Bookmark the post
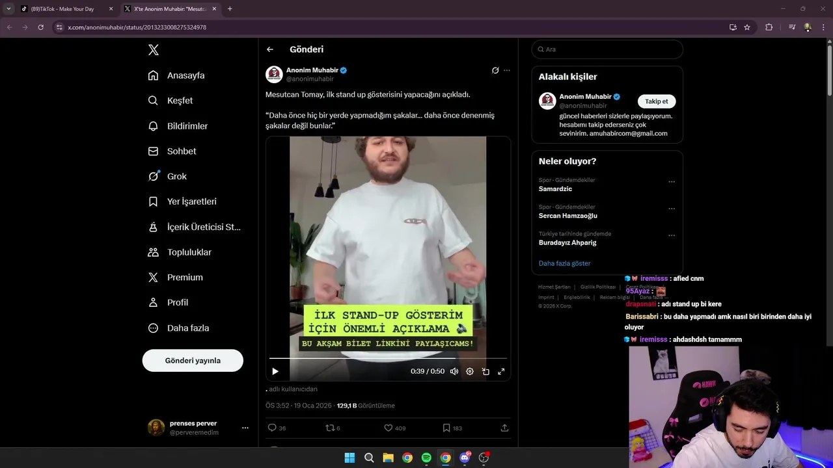Screen dimensions: 833x468 pos(452,428)
